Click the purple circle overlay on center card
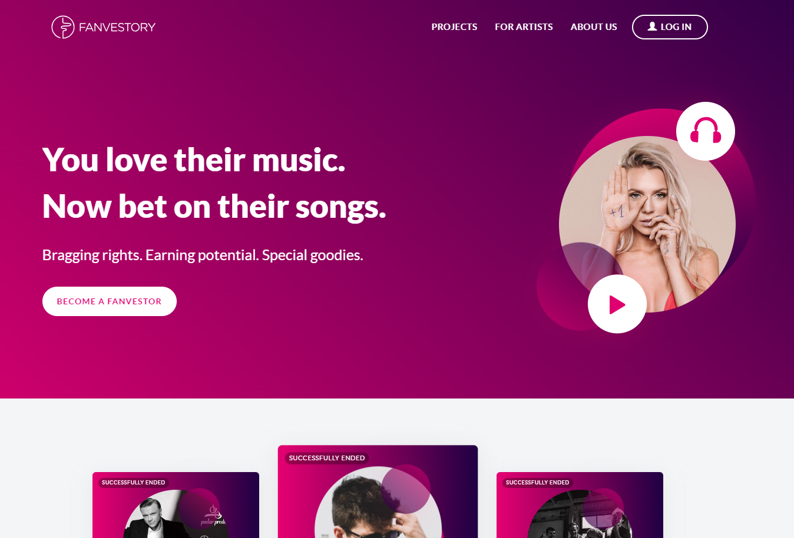 pos(406,489)
